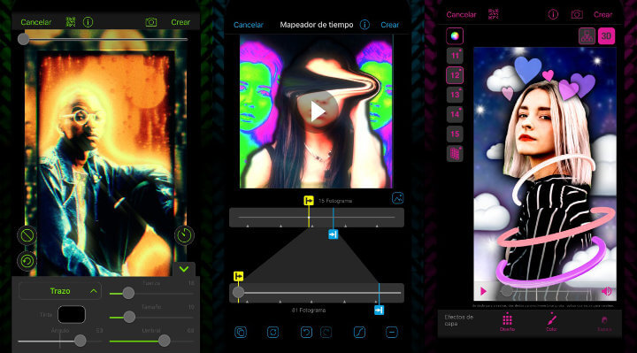The height and width of the screenshot is (353, 637).
Task: Select lower blue end marker near 81 Fotograma
Action: pyautogui.click(x=379, y=311)
